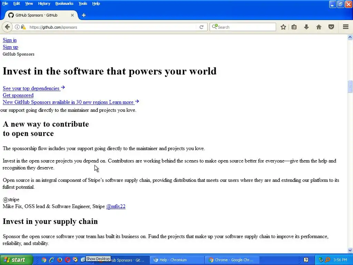This screenshot has width=353, height=265.
Task: Reload the page with the refresh icon
Action: (201, 27)
